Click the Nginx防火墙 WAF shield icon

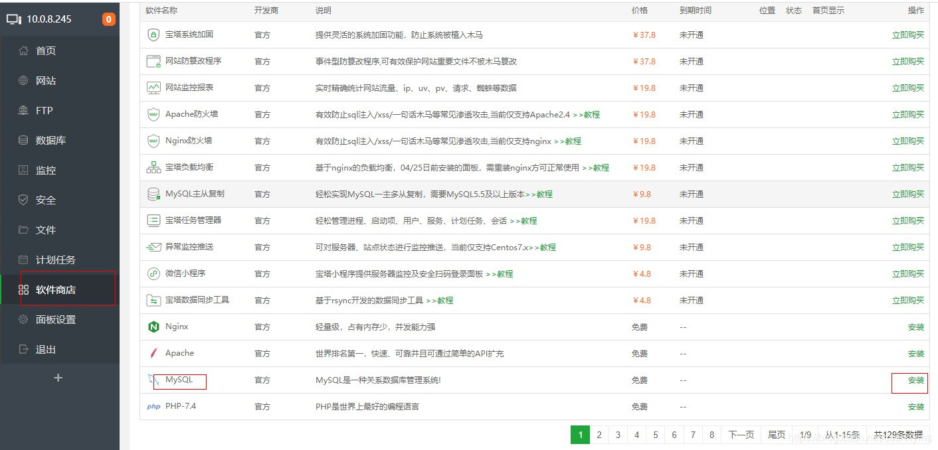point(153,141)
